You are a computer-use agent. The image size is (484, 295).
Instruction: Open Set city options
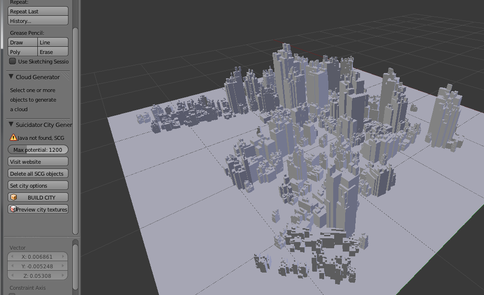38,186
